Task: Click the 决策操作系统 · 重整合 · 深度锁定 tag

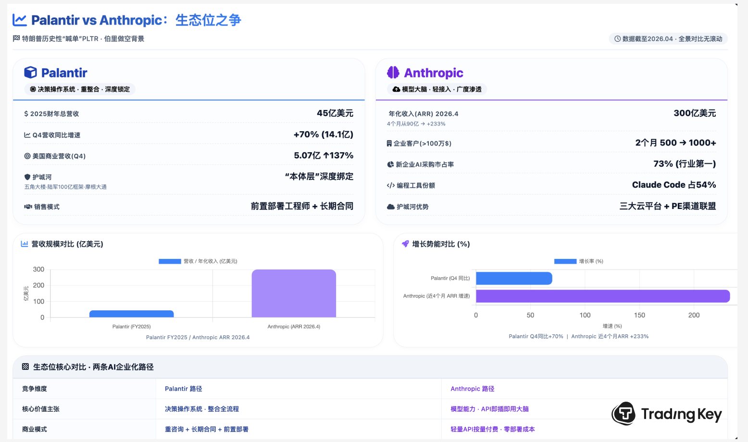Action: pos(80,89)
